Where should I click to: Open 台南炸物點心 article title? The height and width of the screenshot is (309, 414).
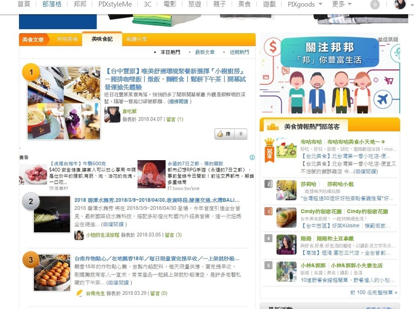tap(157, 258)
